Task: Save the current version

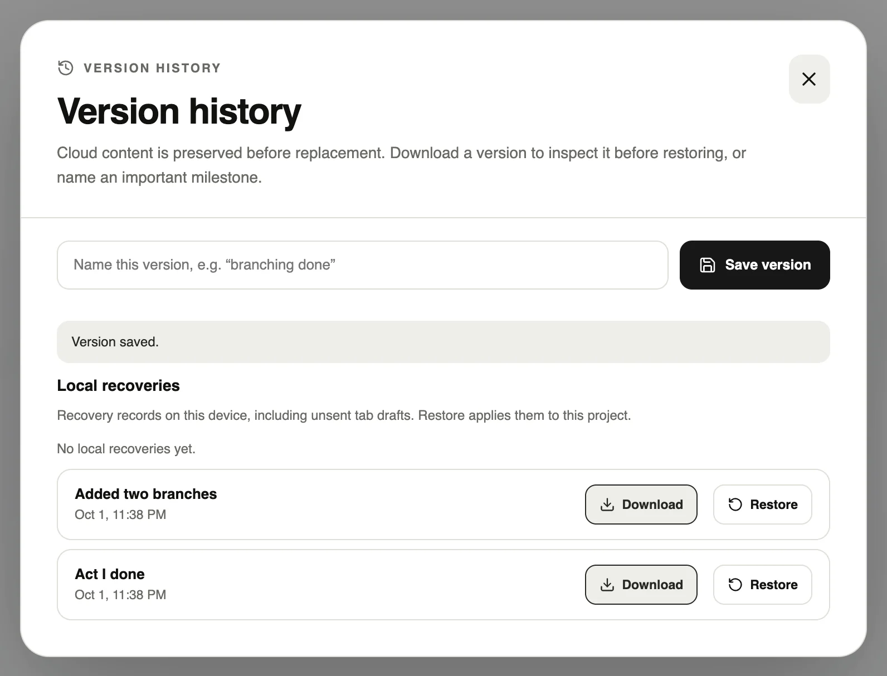Action: coord(754,265)
